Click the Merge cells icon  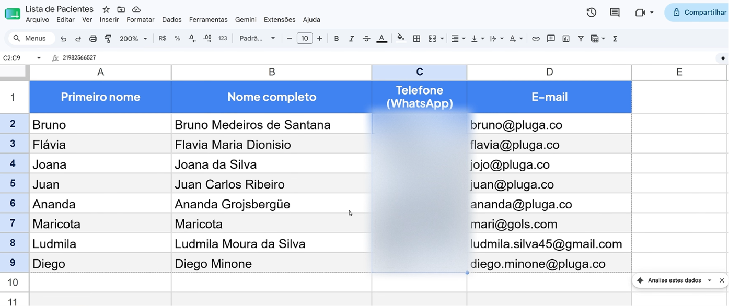pos(432,39)
